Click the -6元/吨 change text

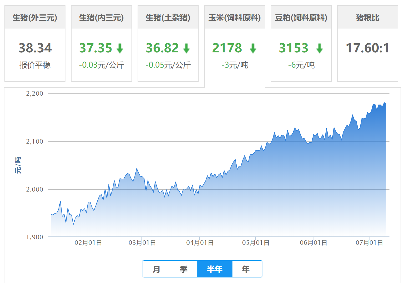pos(301,65)
